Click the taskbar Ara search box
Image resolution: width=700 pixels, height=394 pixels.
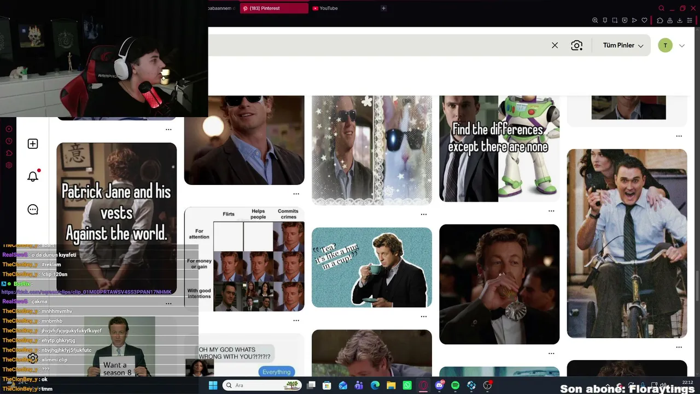click(262, 385)
